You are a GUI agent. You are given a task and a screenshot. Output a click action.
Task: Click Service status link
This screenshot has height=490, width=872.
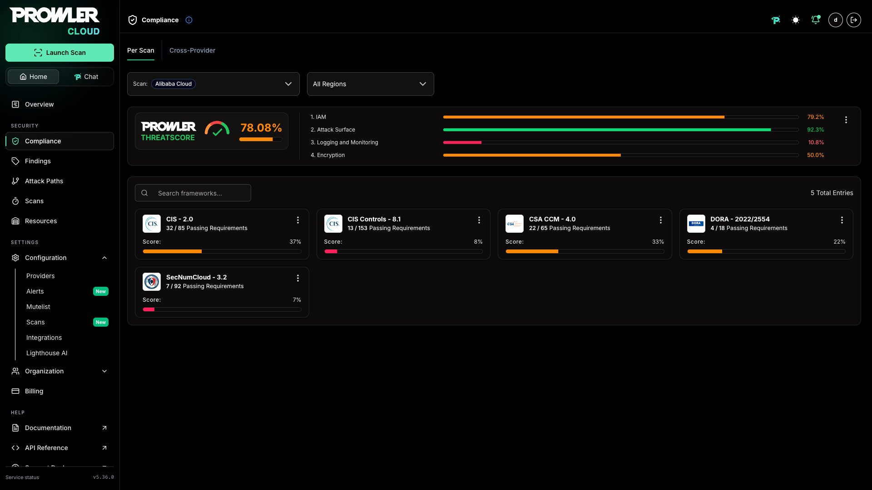22,477
